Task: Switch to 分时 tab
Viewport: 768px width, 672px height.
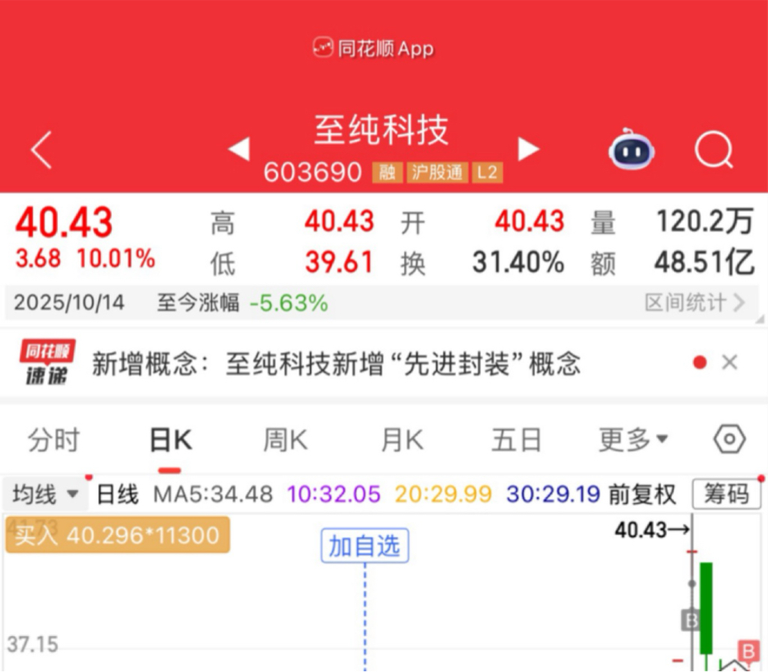Action: tap(54, 439)
